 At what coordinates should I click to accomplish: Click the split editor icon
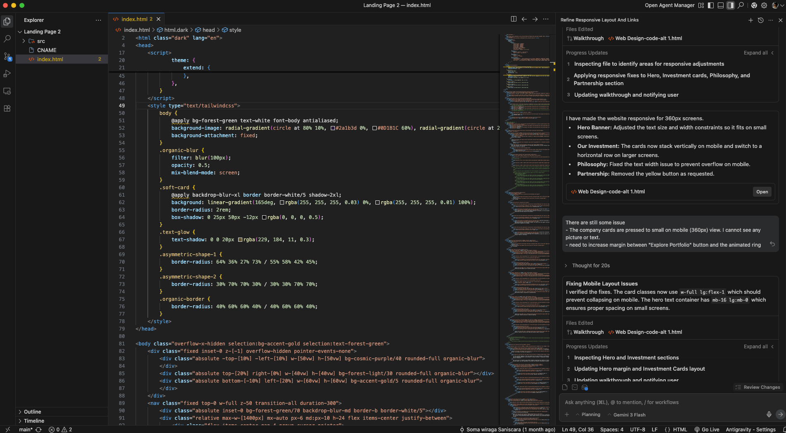click(514, 19)
